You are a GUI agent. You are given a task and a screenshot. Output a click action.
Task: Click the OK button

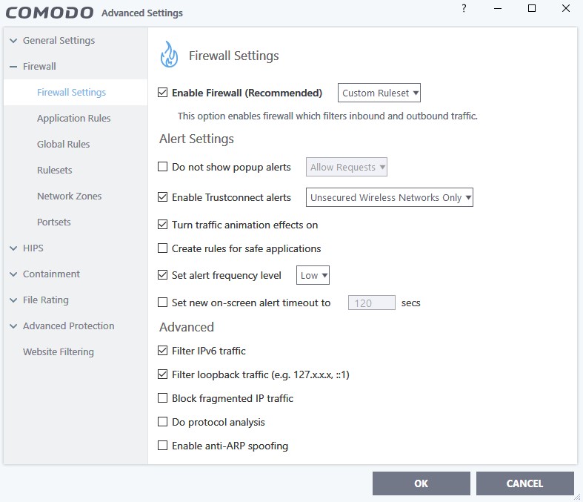coord(422,483)
